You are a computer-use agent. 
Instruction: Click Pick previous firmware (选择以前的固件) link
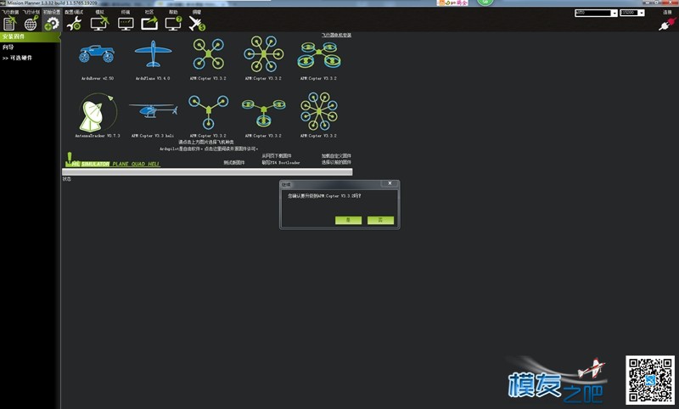(336, 162)
